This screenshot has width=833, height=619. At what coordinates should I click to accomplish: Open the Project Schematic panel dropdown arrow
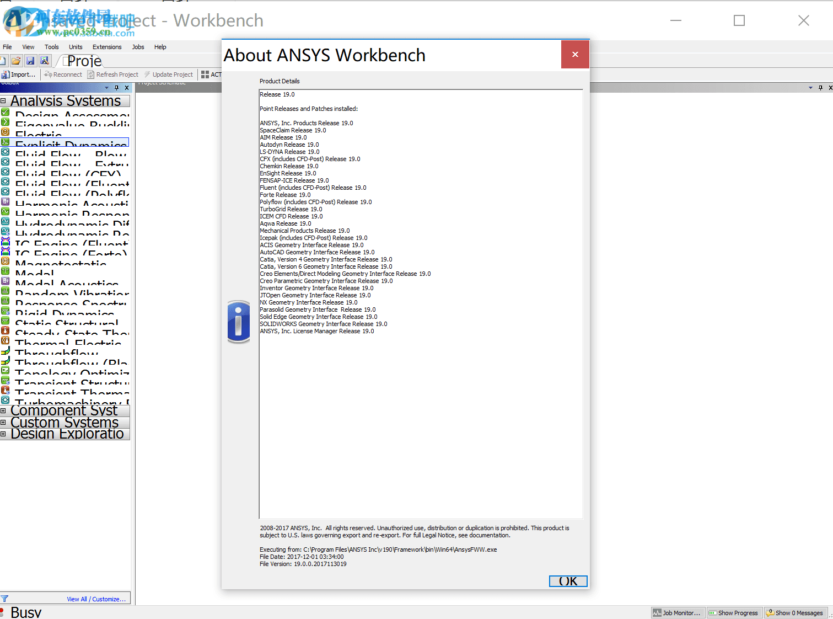pos(810,88)
